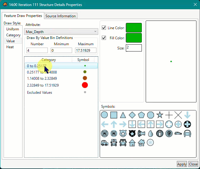Click the Close button
Viewport: 200px width, 169px height.
(x=193, y=164)
